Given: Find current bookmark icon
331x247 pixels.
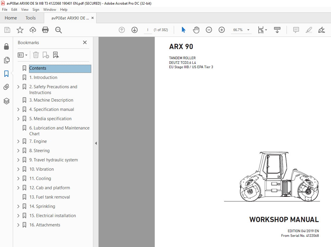Looking at the screenshot, I should [x=56, y=55].
